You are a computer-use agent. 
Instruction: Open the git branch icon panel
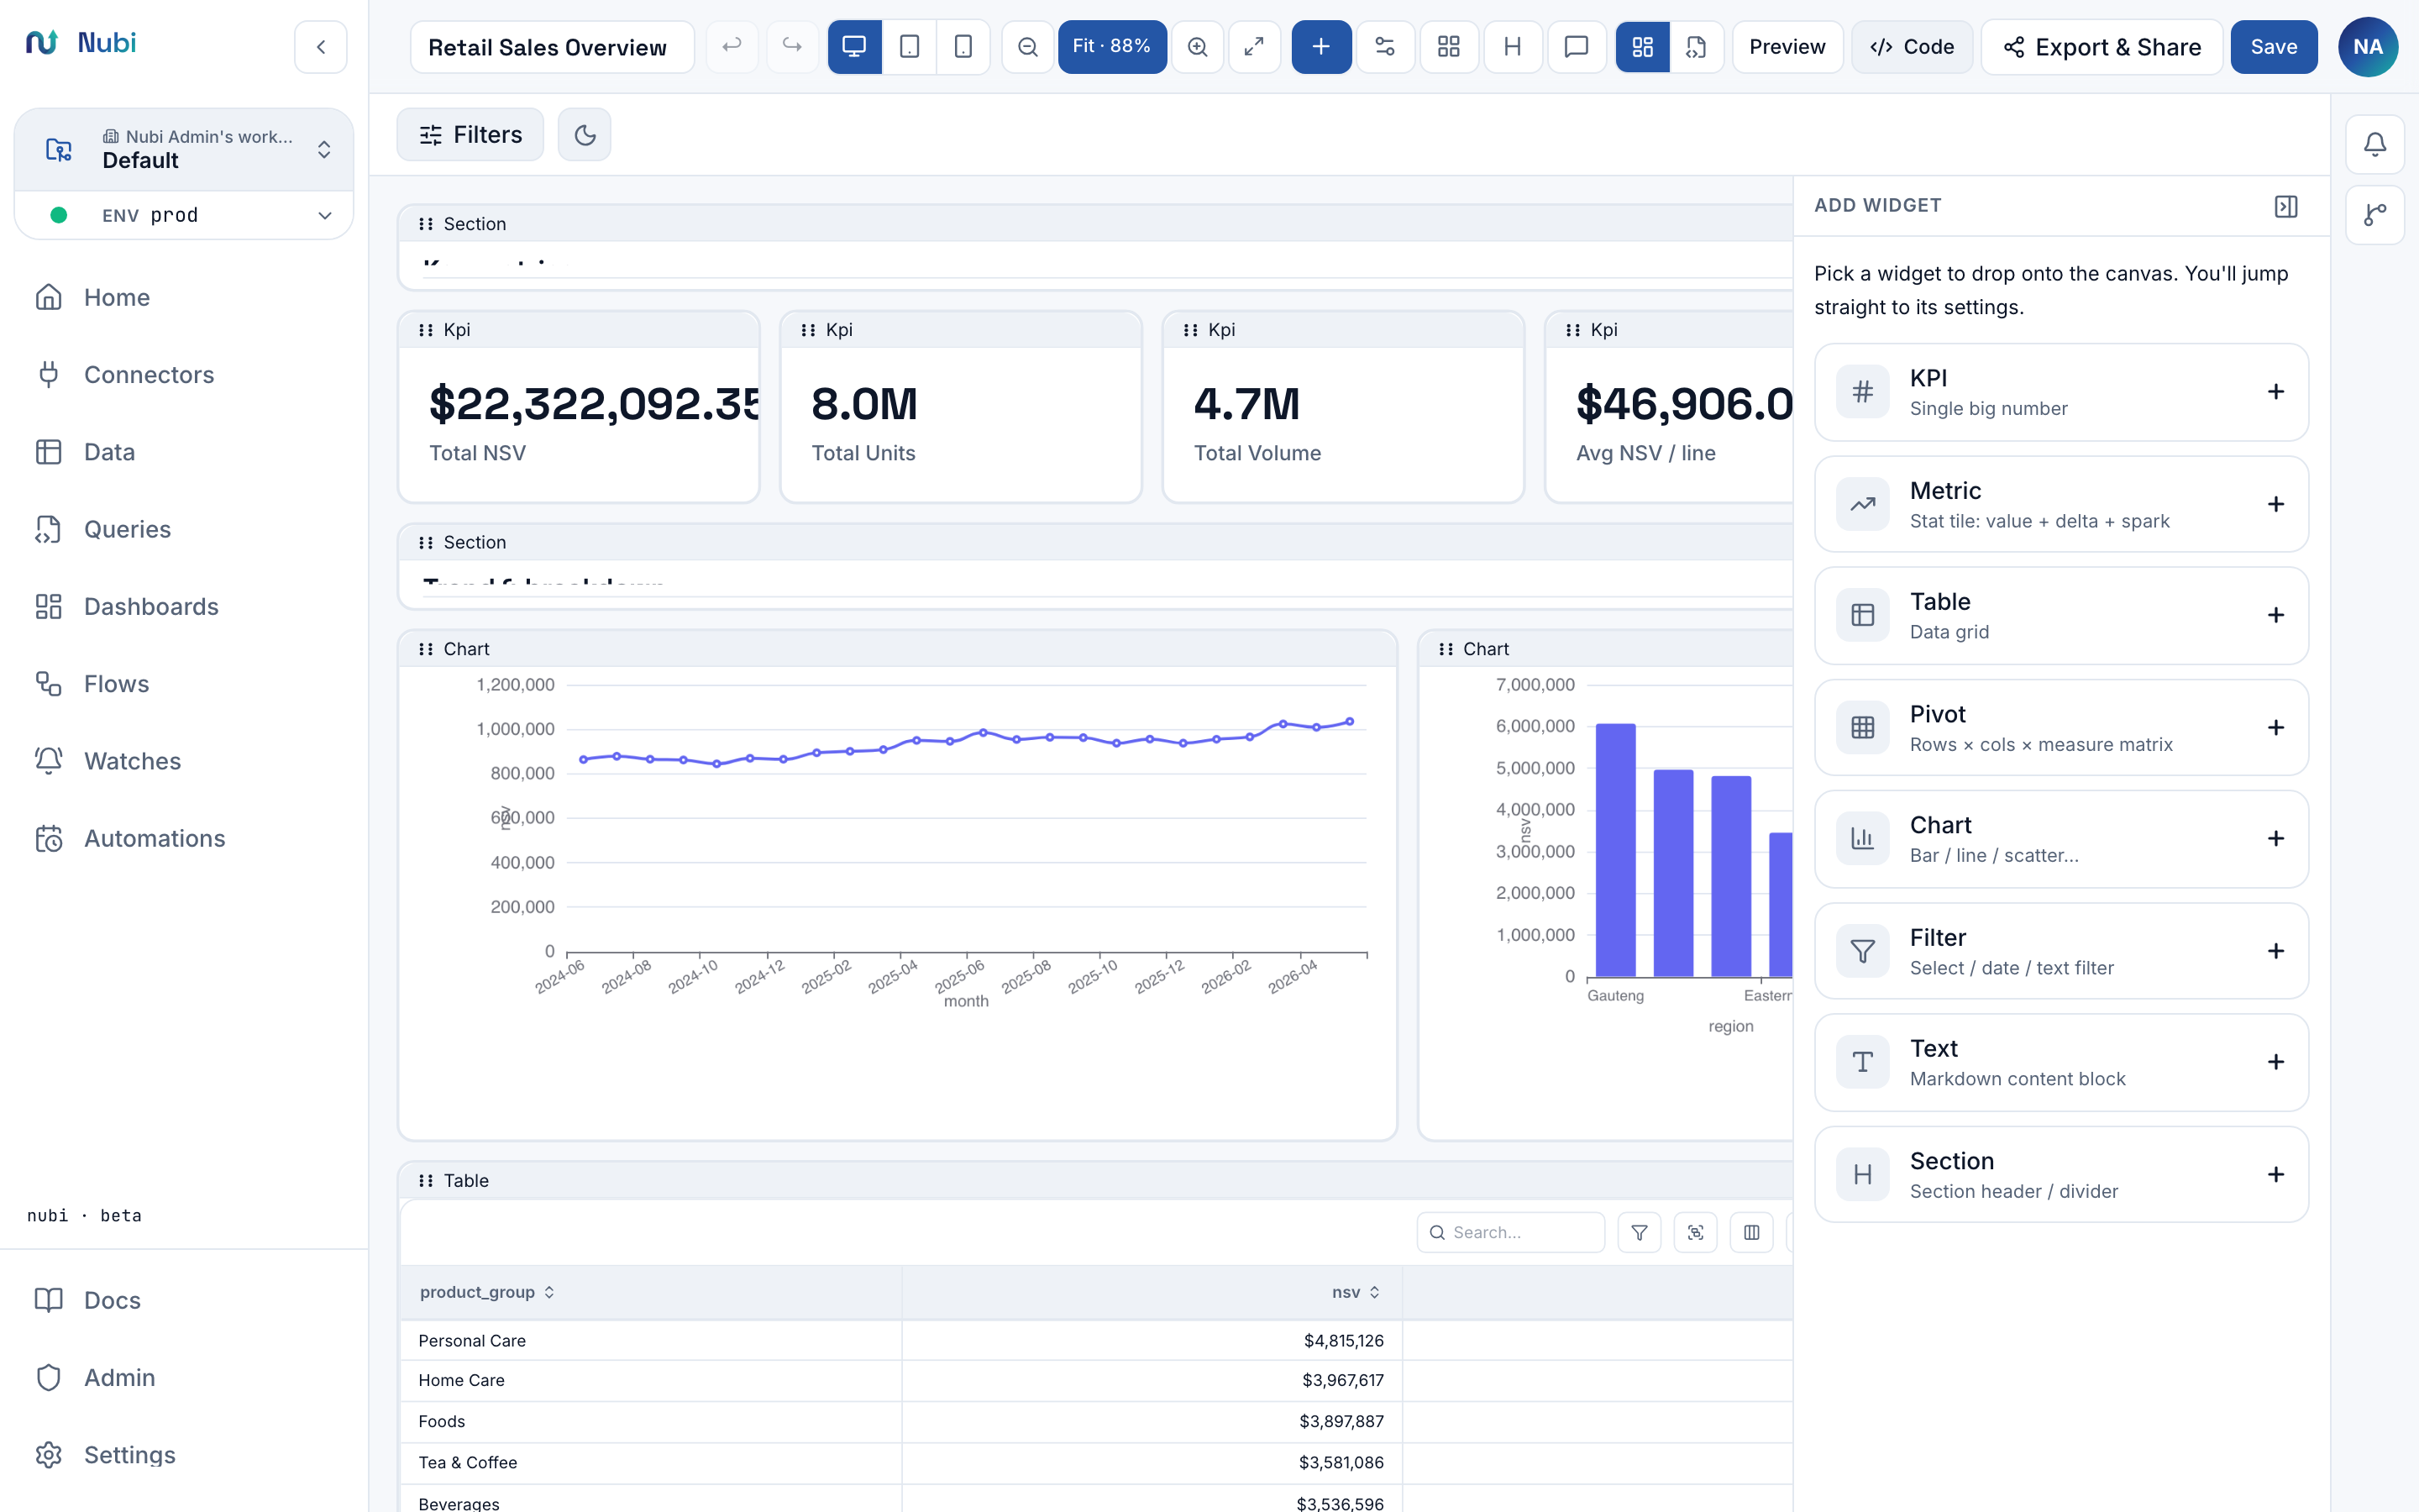[x=2375, y=214]
